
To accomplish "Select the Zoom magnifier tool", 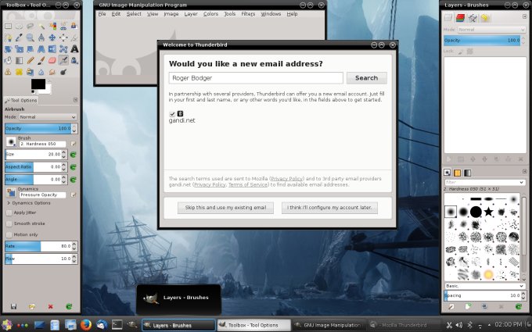I will [x=31, y=37].
